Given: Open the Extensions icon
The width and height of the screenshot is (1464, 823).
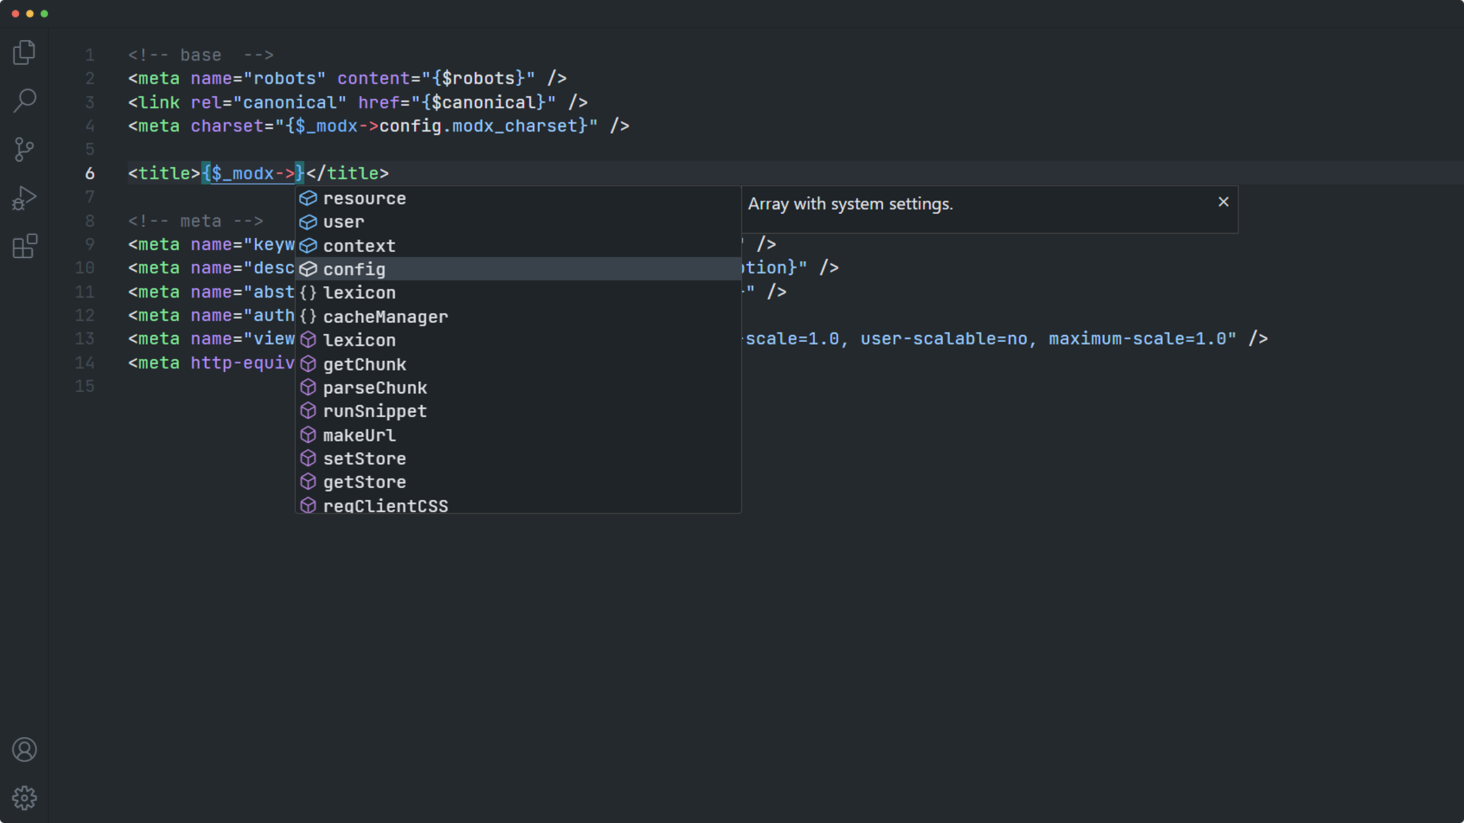Looking at the screenshot, I should [x=24, y=246].
